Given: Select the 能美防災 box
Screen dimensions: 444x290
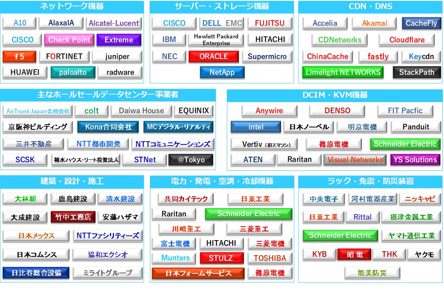Looking at the screenshot, I should [x=372, y=273].
